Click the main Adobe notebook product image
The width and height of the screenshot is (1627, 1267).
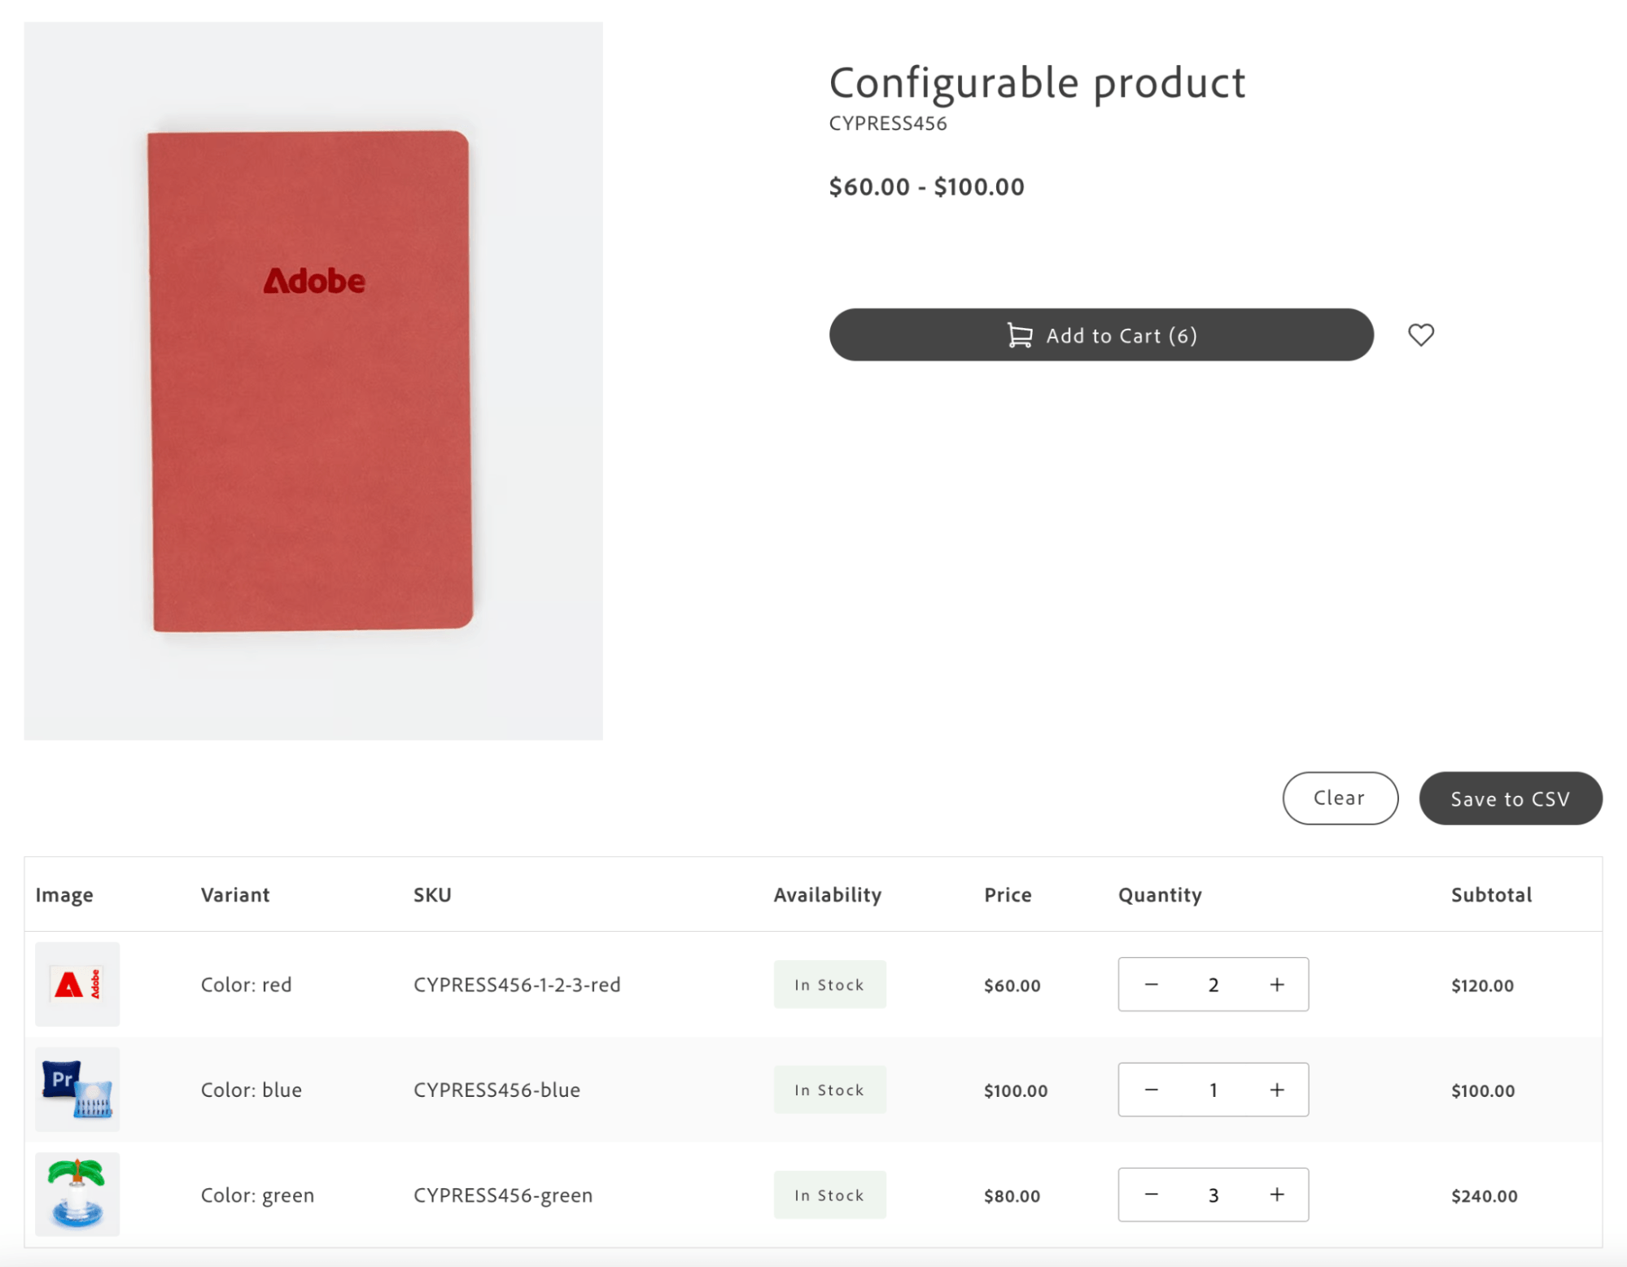[313, 380]
